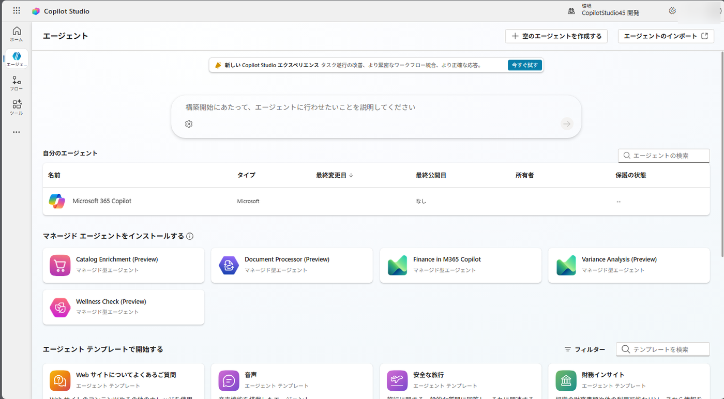Open Tools from the sidebar
The image size is (724, 399).
click(x=17, y=108)
